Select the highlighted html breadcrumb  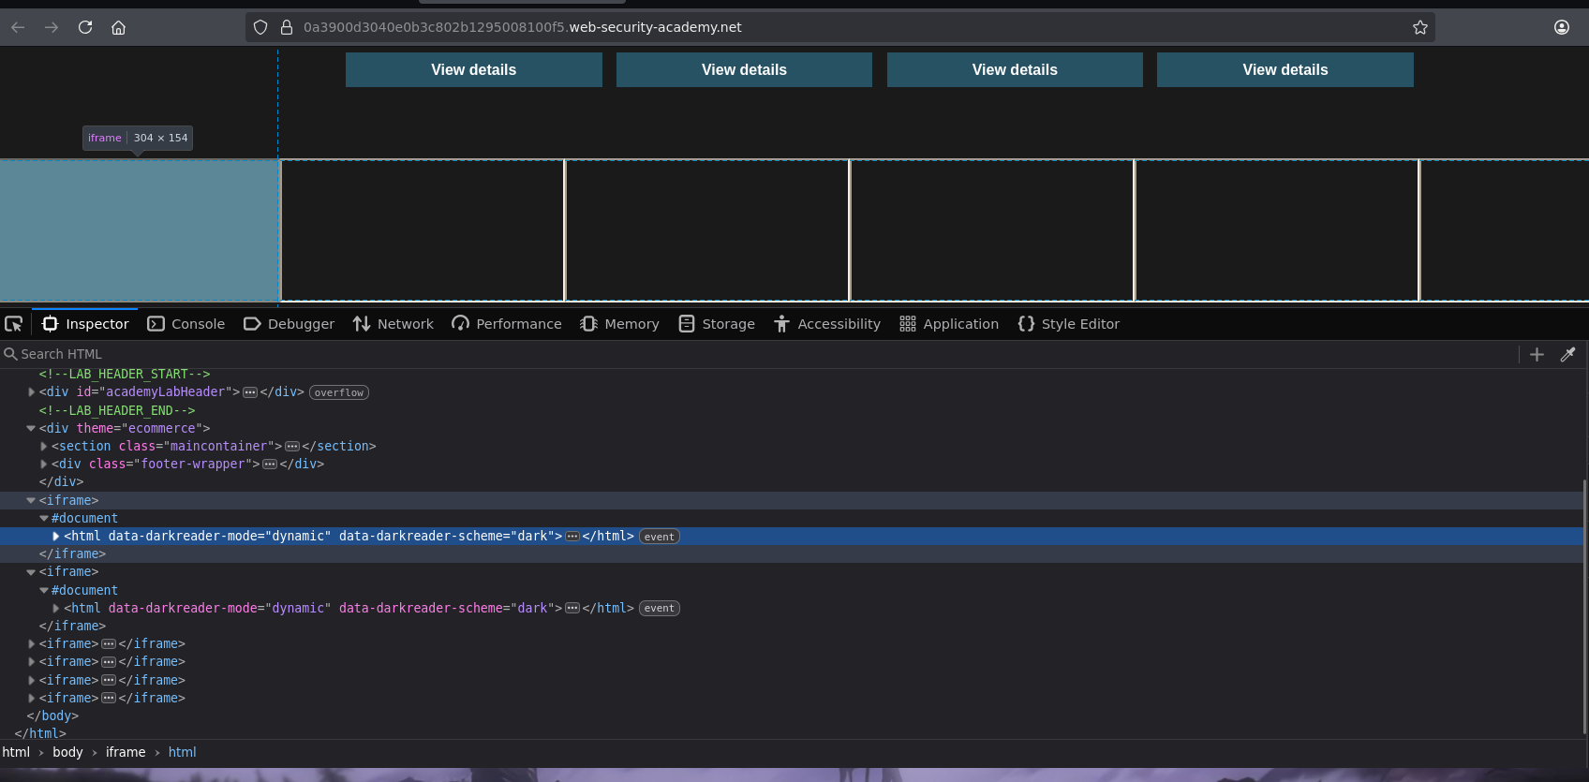click(x=182, y=753)
